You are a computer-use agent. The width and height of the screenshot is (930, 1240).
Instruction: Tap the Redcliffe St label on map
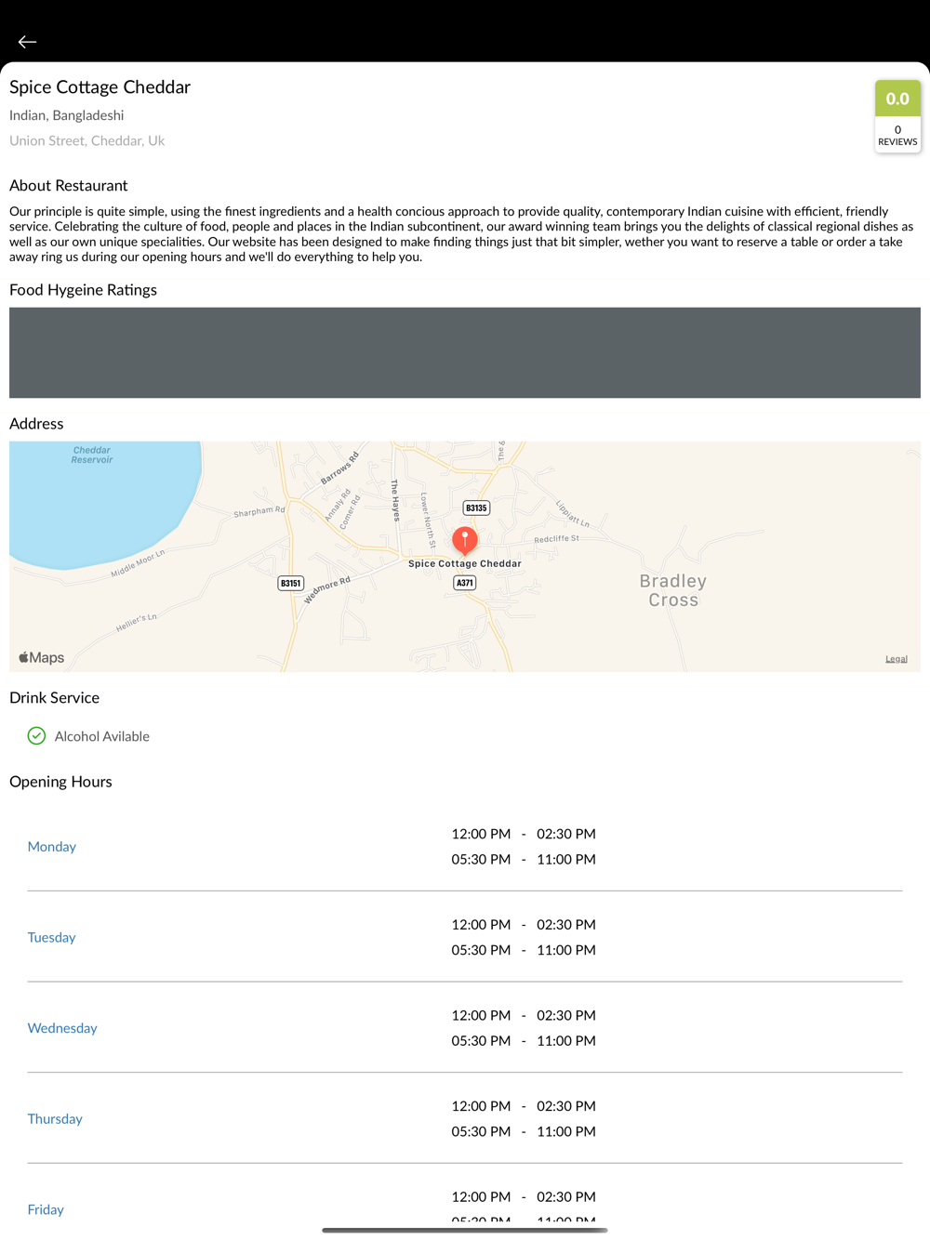[556, 539]
